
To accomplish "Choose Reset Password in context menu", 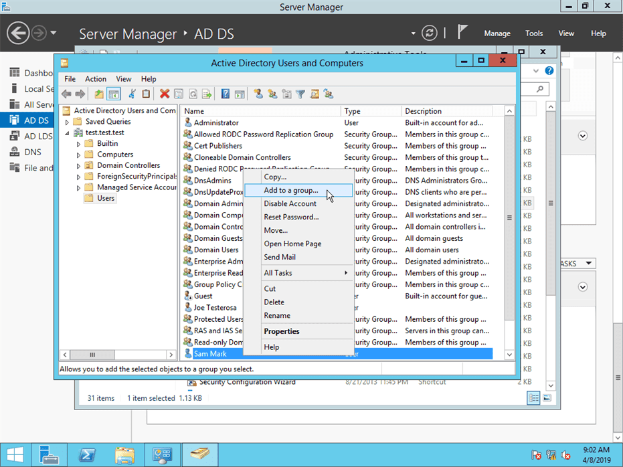I will pos(298,217).
